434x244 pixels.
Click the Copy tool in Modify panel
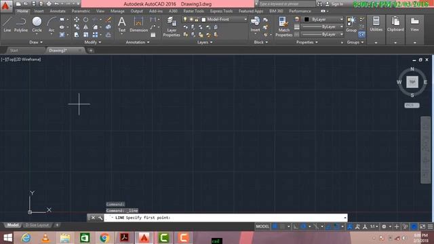(x=77, y=27)
